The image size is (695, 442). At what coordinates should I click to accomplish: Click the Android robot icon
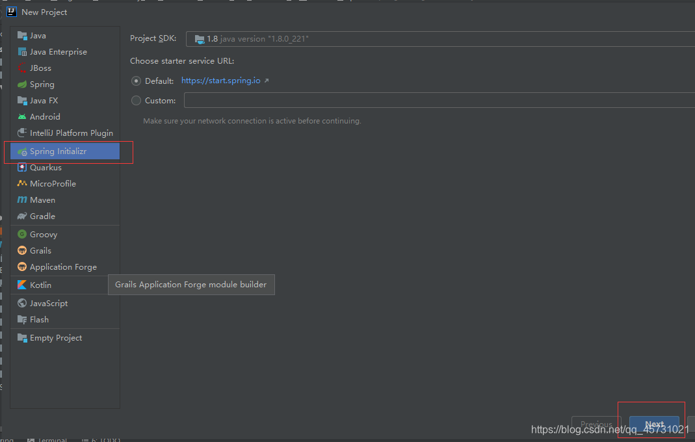point(22,116)
